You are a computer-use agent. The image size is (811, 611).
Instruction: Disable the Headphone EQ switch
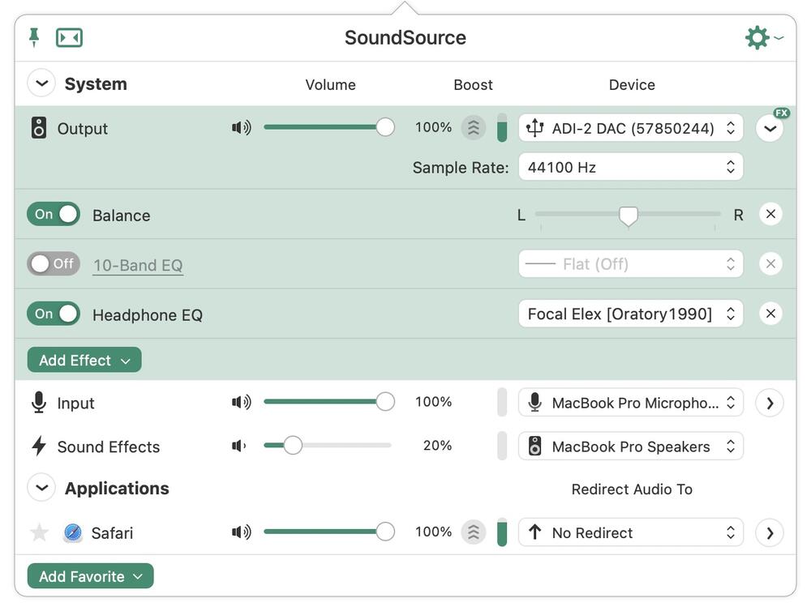54,314
